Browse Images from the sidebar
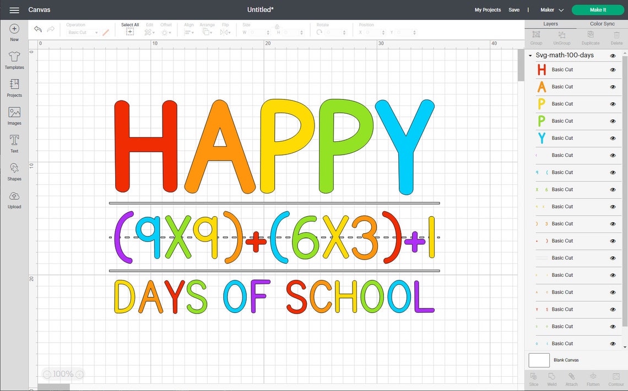628x391 pixels. [x=14, y=115]
